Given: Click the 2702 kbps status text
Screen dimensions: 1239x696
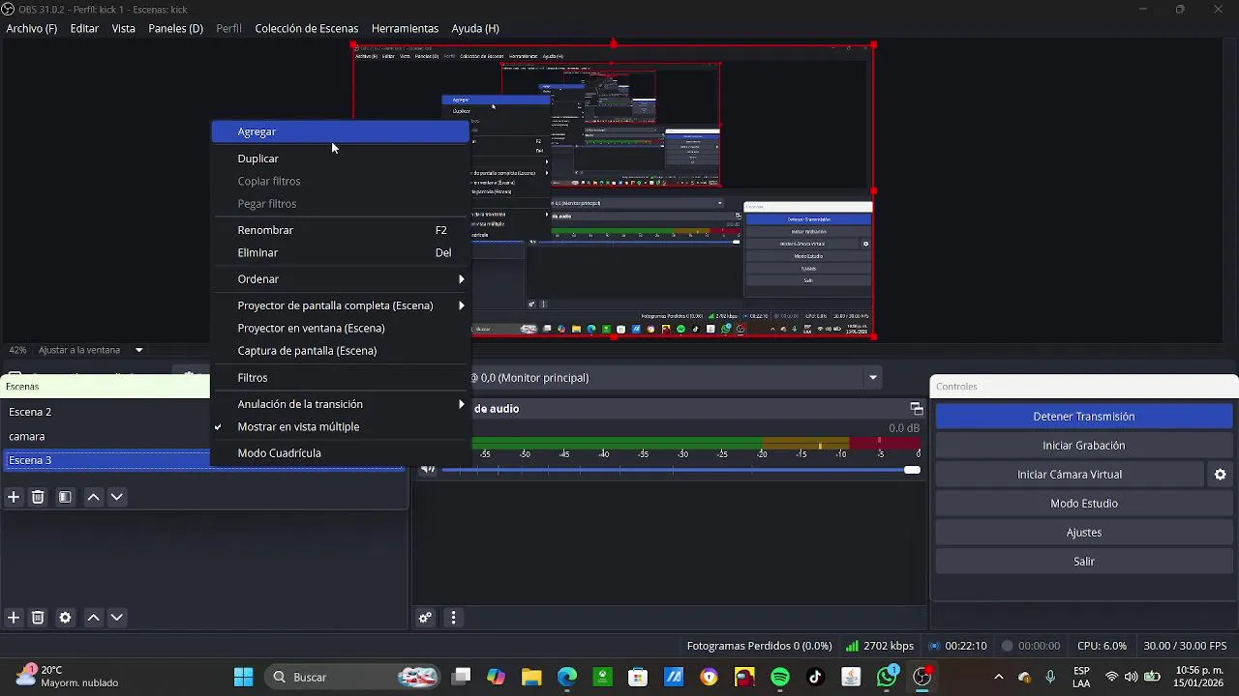Looking at the screenshot, I should click(x=889, y=646).
